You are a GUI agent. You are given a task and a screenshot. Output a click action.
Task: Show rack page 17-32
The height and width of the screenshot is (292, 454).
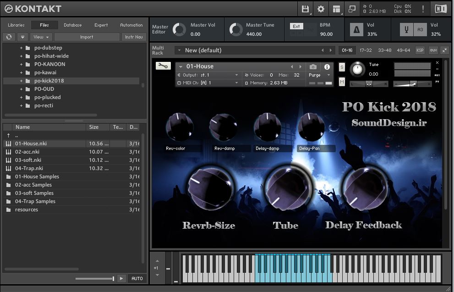click(366, 50)
